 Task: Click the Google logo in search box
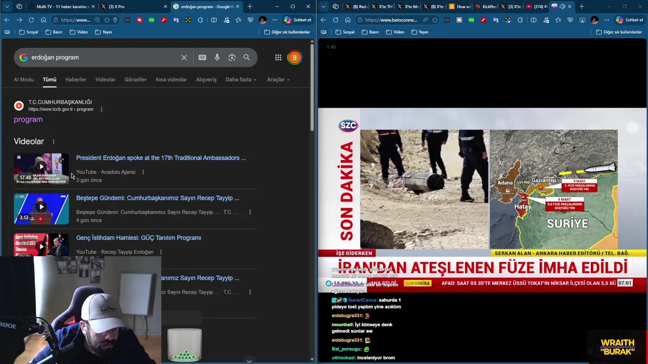[x=23, y=57]
